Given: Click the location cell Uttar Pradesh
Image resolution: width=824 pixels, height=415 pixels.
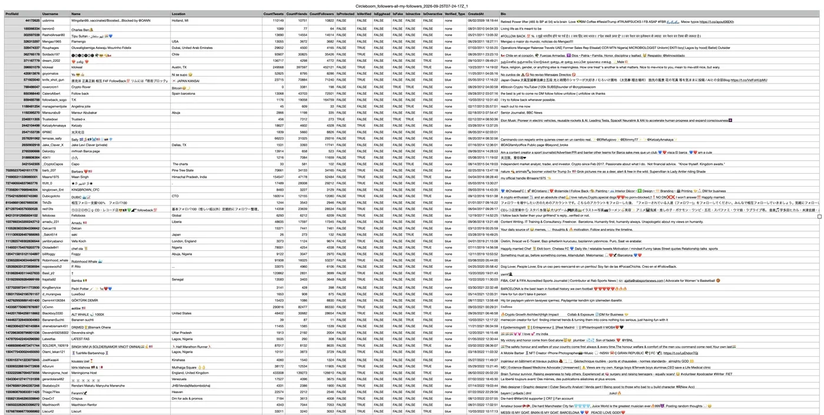Looking at the screenshot, I should coord(182,333).
